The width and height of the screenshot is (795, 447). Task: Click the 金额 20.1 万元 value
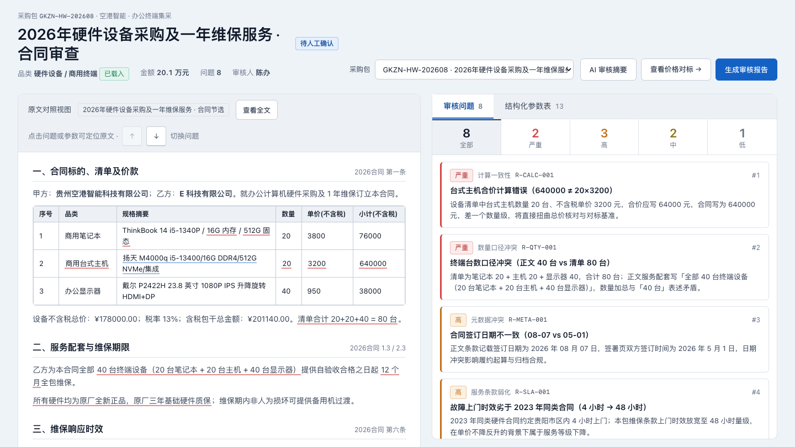(x=165, y=73)
